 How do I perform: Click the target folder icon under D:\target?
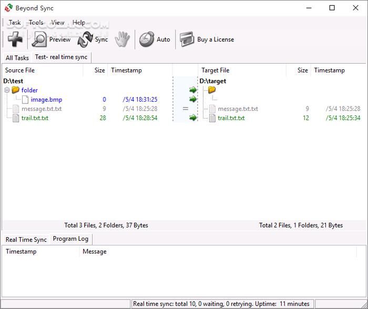[x=212, y=90]
